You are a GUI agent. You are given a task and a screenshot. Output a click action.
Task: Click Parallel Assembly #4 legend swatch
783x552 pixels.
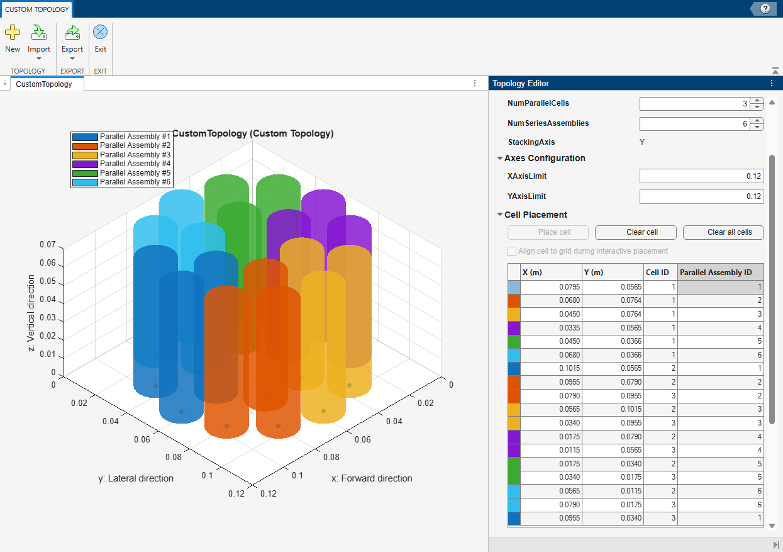coord(85,164)
